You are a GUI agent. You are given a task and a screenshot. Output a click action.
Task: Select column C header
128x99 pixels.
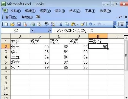coord(59,36)
